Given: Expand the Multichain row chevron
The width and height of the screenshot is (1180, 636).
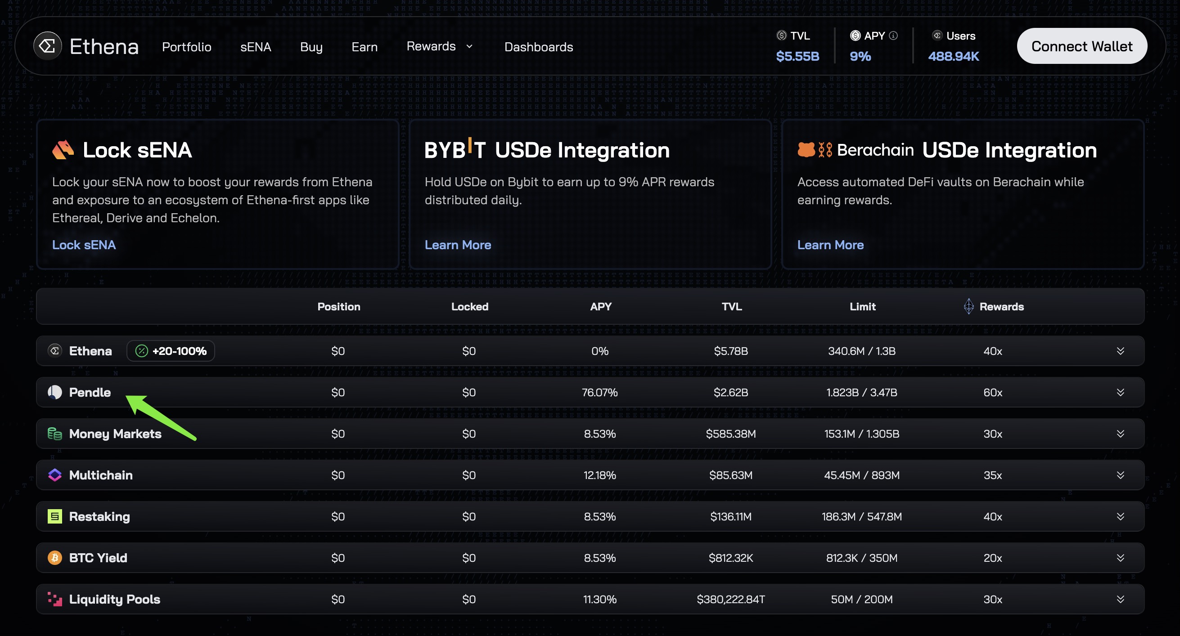Looking at the screenshot, I should pos(1120,475).
